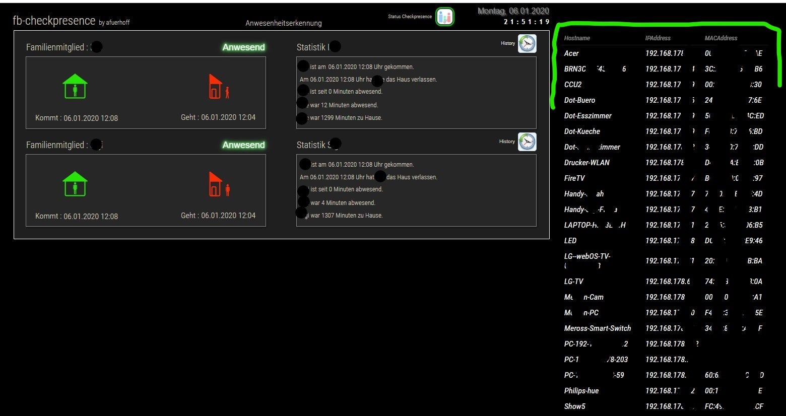Click the Hostname column header
The image size is (786, 416).
click(x=577, y=38)
